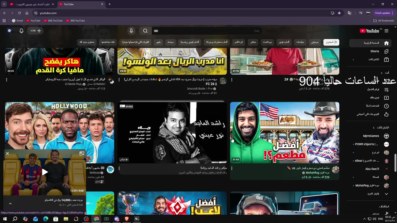Expand the الاشتراكات section header chevron
The image size is (397, 223).
374,128
